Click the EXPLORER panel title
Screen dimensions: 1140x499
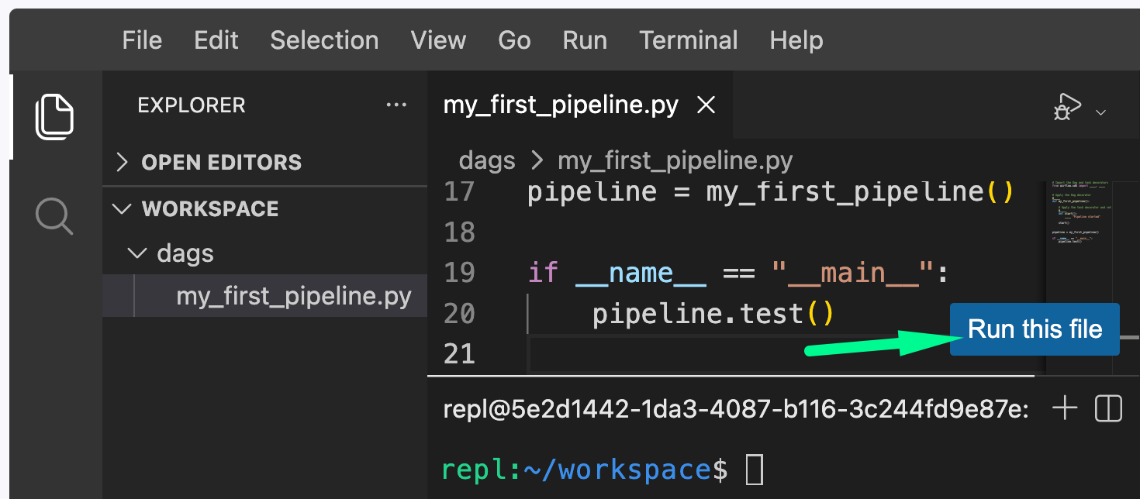(x=192, y=105)
